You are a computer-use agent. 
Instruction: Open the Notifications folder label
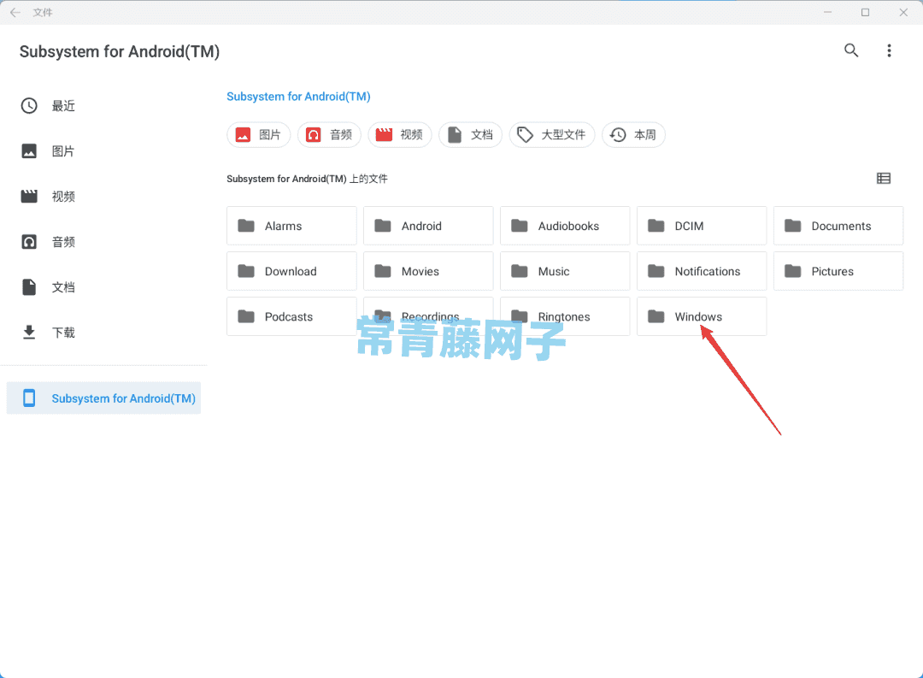708,272
